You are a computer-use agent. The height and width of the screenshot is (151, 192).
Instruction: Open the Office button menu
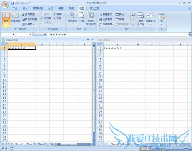coord(5,5)
